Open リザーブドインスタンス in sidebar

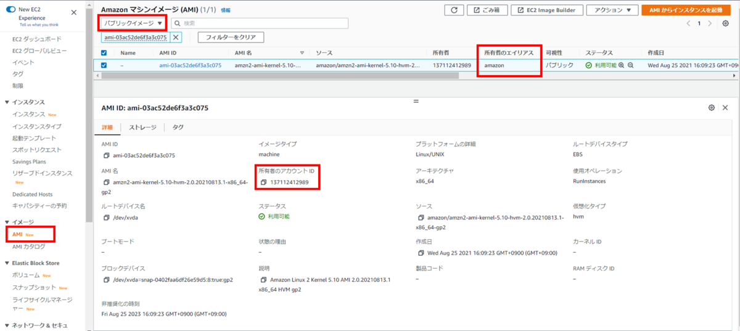pyautogui.click(x=42, y=173)
